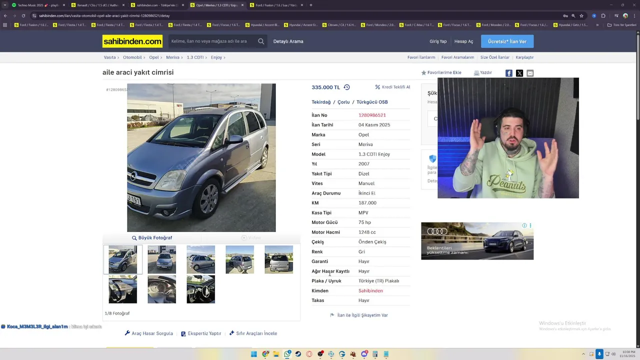Click Tekirdağ location link
The width and height of the screenshot is (640, 360).
321,102
